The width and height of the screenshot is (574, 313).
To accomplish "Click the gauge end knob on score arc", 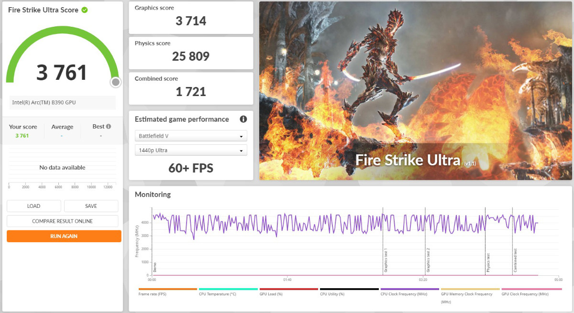I will pyautogui.click(x=115, y=82).
